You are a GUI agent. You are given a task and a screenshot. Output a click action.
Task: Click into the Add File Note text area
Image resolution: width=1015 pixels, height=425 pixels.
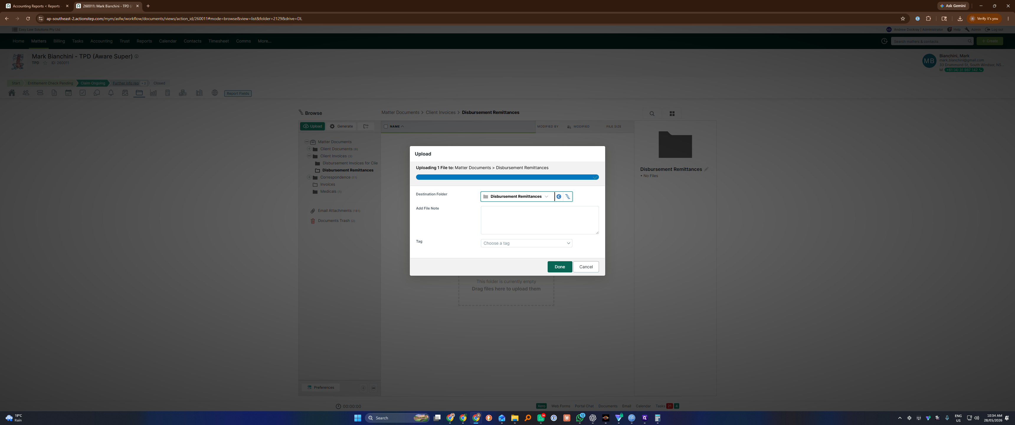coord(539,220)
